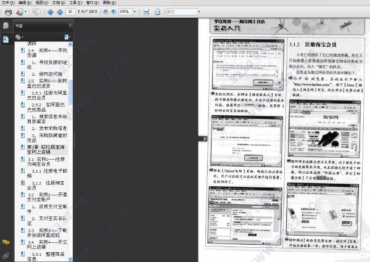Click the 淘宝网 homepage screenshot in the document
The width and height of the screenshot is (370, 262).
pos(324,129)
